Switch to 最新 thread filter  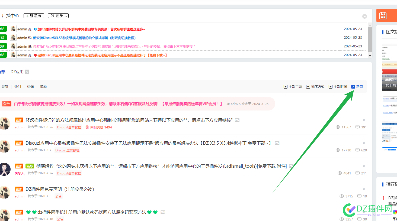click(x=5, y=87)
